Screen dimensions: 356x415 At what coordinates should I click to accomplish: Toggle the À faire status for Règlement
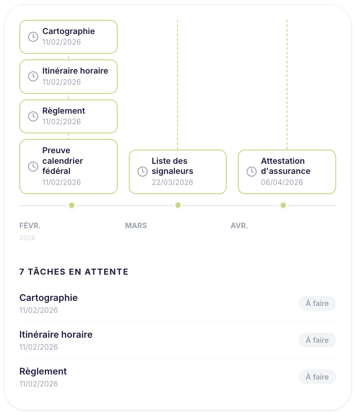pyautogui.click(x=317, y=377)
